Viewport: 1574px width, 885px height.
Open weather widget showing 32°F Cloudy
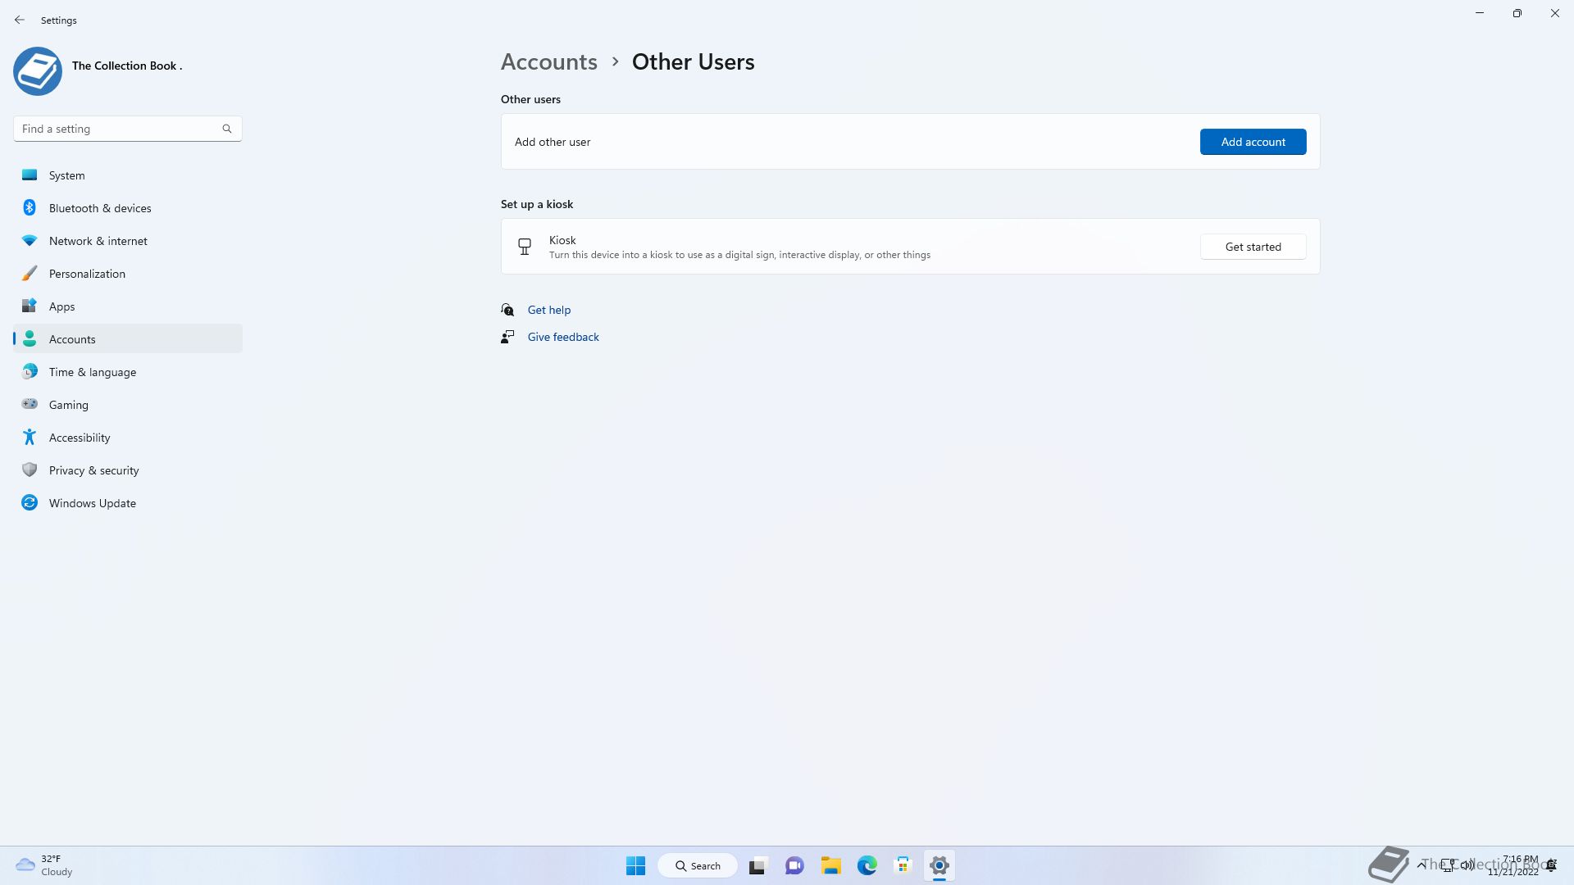click(45, 865)
